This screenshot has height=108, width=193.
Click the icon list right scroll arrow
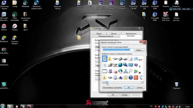click(142, 82)
